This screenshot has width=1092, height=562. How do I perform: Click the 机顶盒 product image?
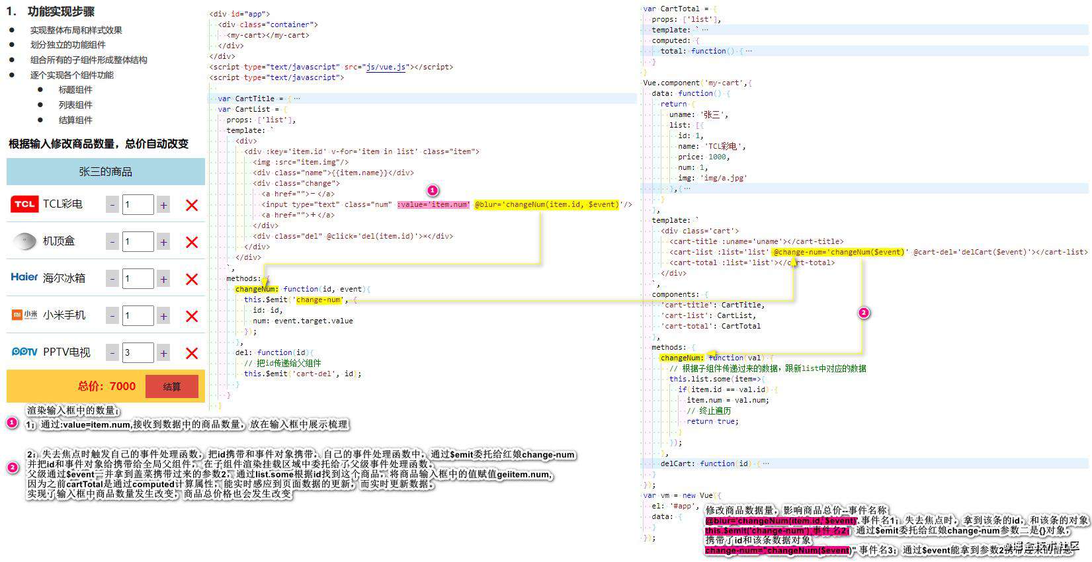click(x=24, y=241)
